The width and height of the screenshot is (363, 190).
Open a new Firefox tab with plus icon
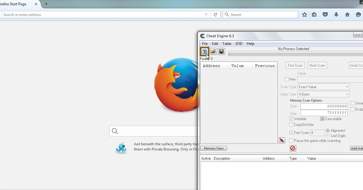[46, 4]
